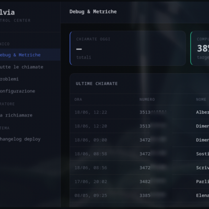This screenshot has height=209, width=209.
Task: Open the Tutte le chiamate sidebar item
Action: [x=30, y=67]
